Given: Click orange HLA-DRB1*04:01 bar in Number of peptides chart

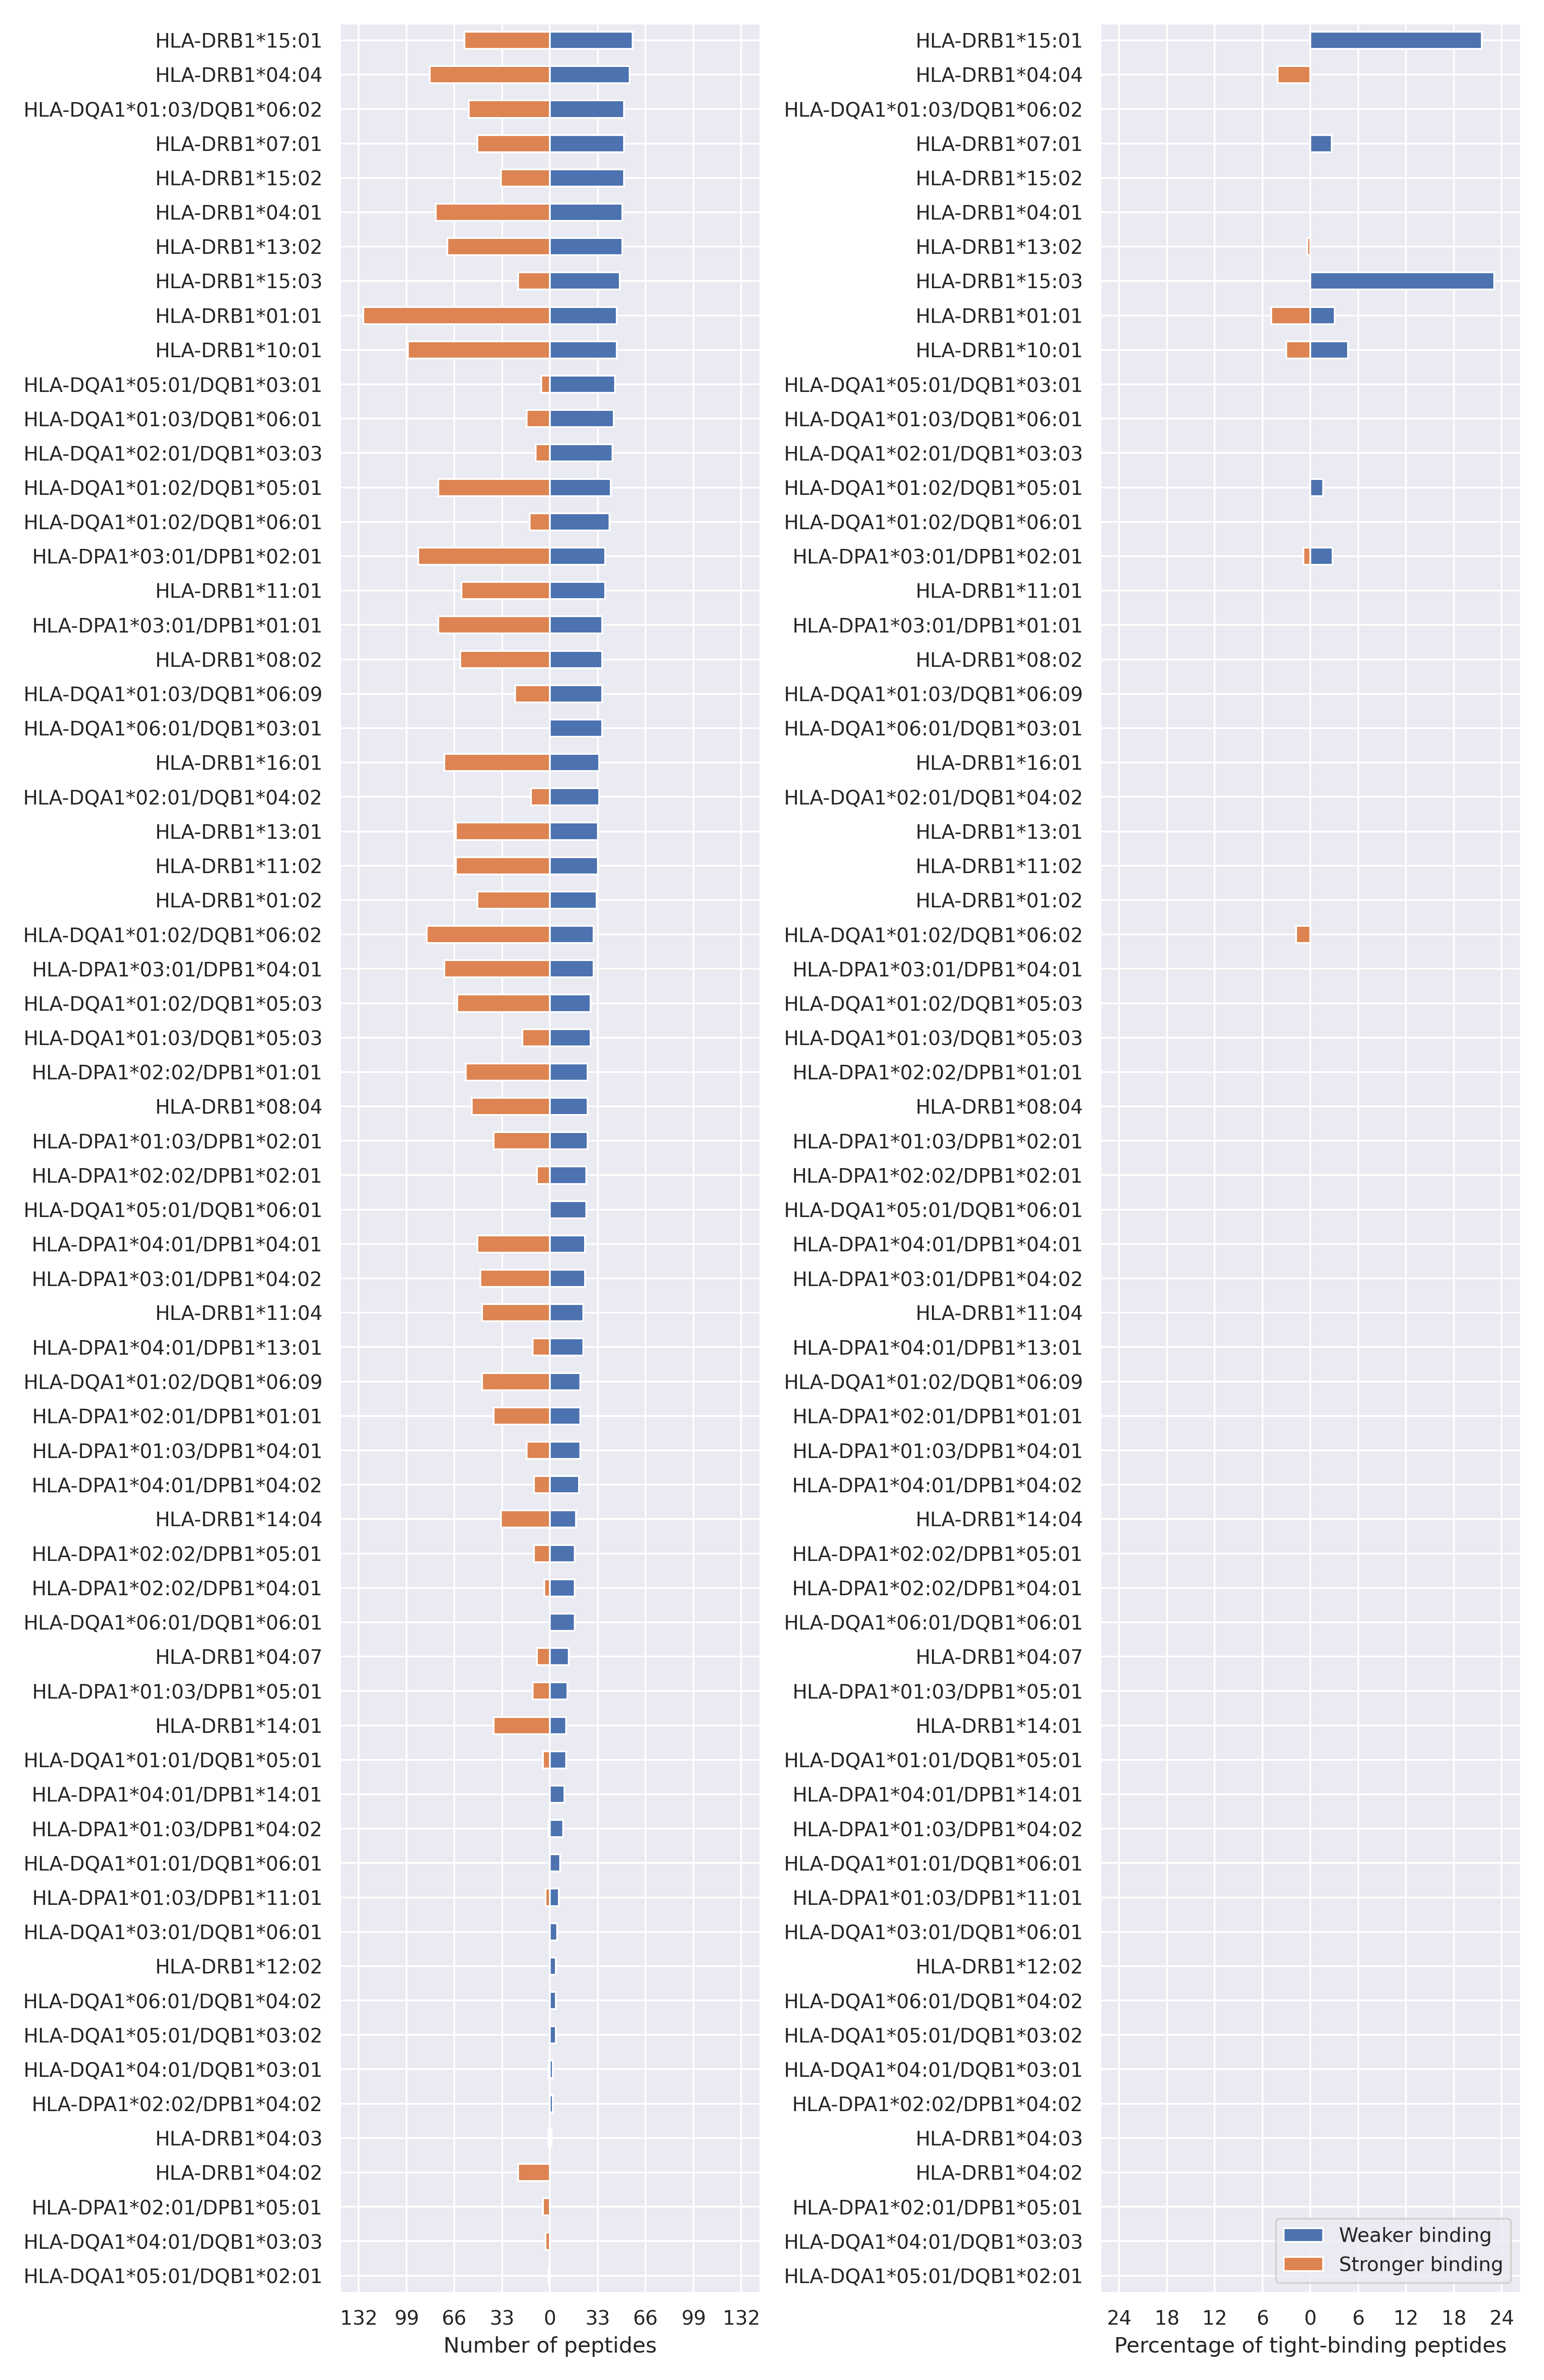Looking at the screenshot, I should click(493, 212).
